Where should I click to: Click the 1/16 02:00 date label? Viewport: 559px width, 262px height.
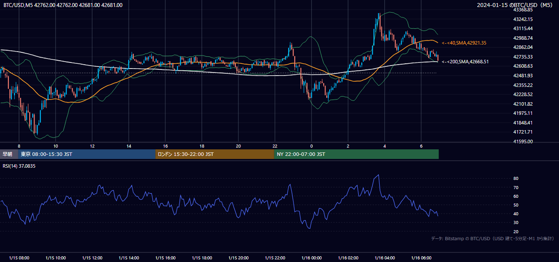[x=348, y=258]
